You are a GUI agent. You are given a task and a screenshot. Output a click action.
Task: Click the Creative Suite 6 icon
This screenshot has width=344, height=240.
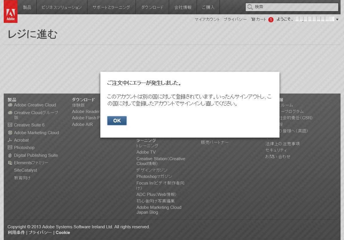tap(10, 125)
